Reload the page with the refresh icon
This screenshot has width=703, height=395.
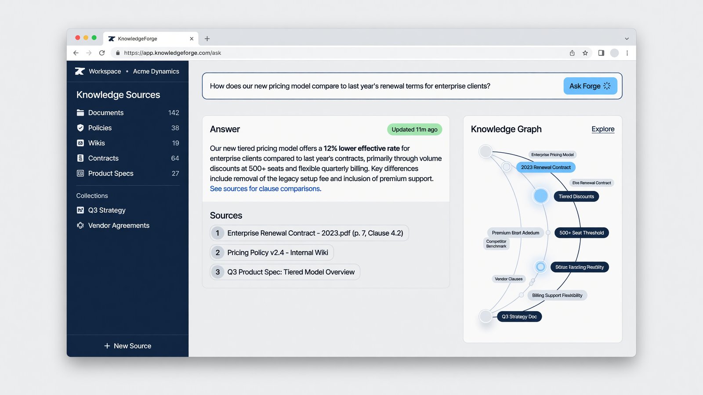tap(102, 53)
